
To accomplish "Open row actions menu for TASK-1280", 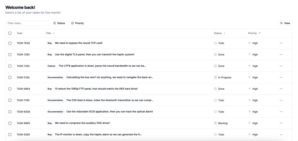I will 281,55.
